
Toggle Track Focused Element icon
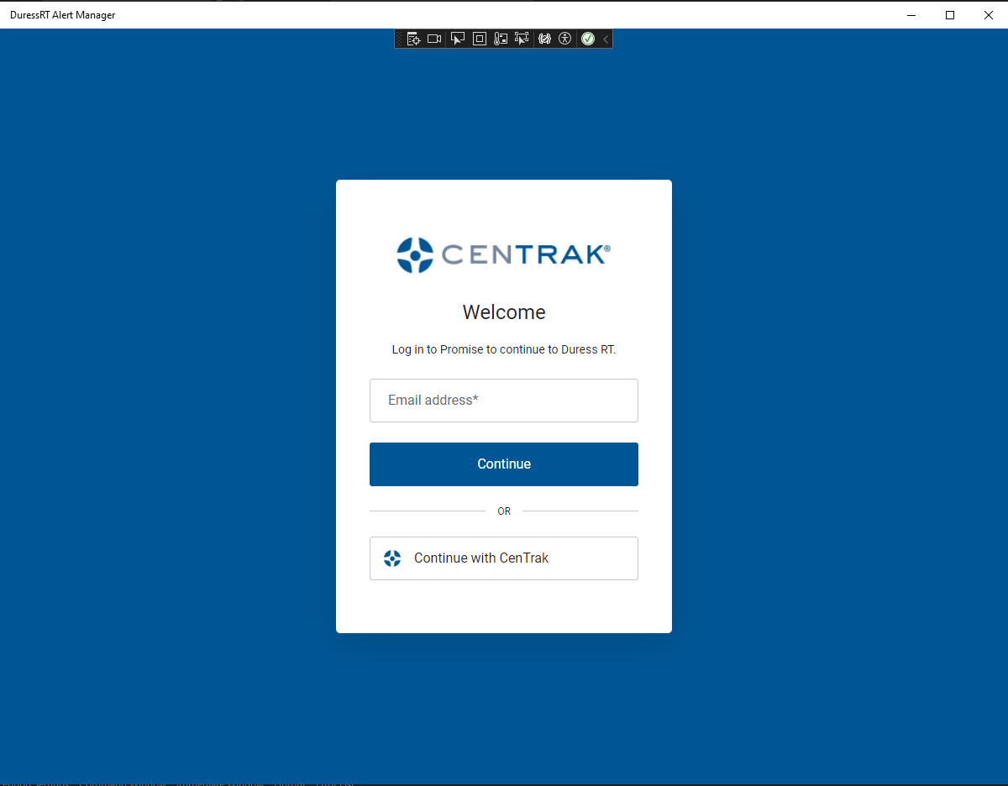[x=522, y=39]
